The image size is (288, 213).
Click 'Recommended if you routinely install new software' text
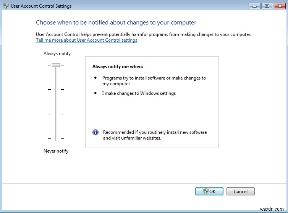tap(155, 135)
